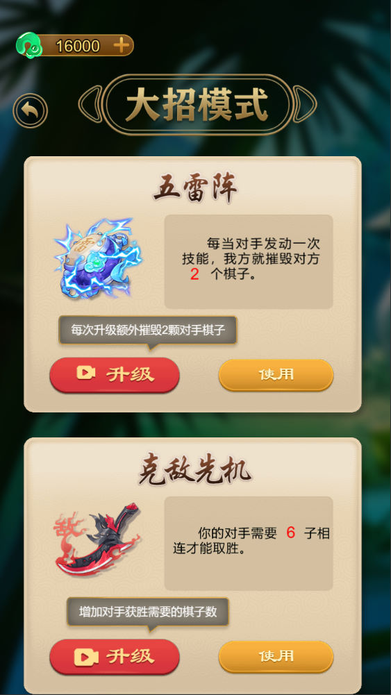Upgrade the 五雷阵 skill

[x=115, y=375]
